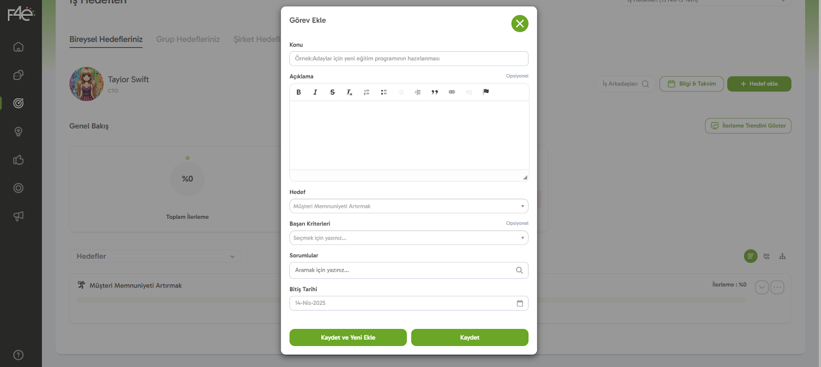Insert link in description editor
Screen dimensions: 821x367
(452, 92)
